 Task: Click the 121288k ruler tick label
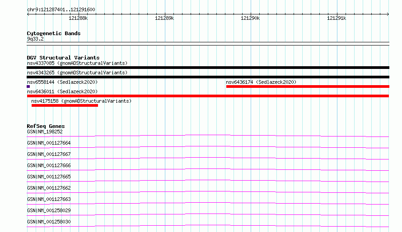tap(78, 18)
